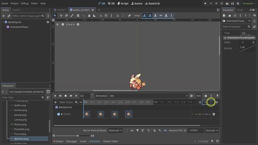258x145 pixels.
Task: Switch to the Script workspace
Action: (123, 4)
